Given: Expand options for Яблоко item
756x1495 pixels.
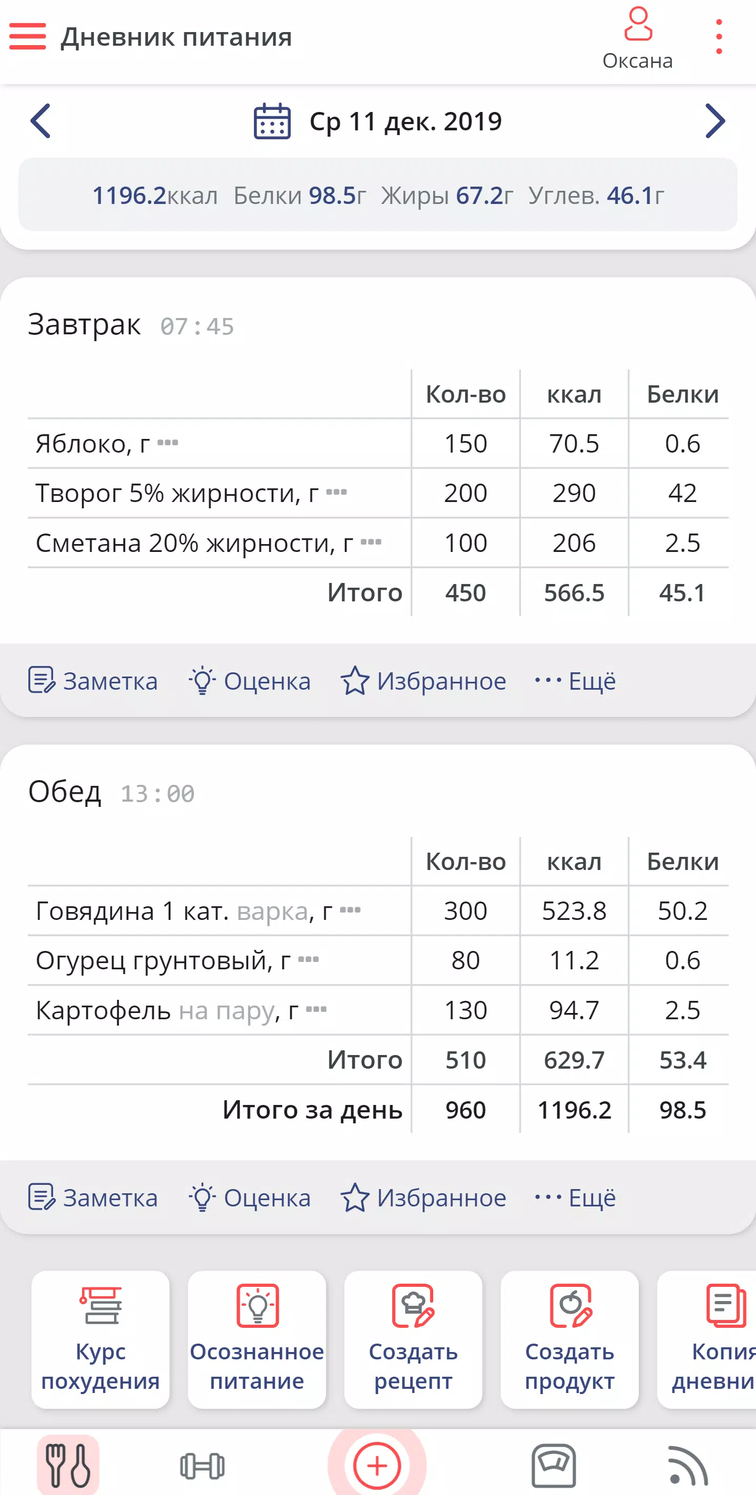Looking at the screenshot, I should pyautogui.click(x=168, y=443).
